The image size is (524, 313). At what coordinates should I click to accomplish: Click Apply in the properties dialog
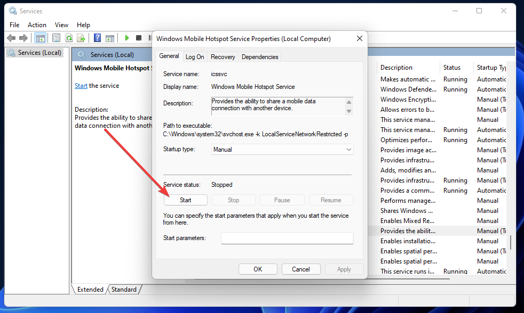(344, 269)
